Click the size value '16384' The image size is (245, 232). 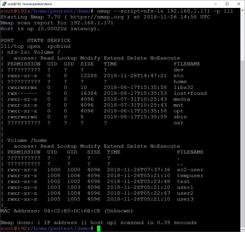[89, 94]
